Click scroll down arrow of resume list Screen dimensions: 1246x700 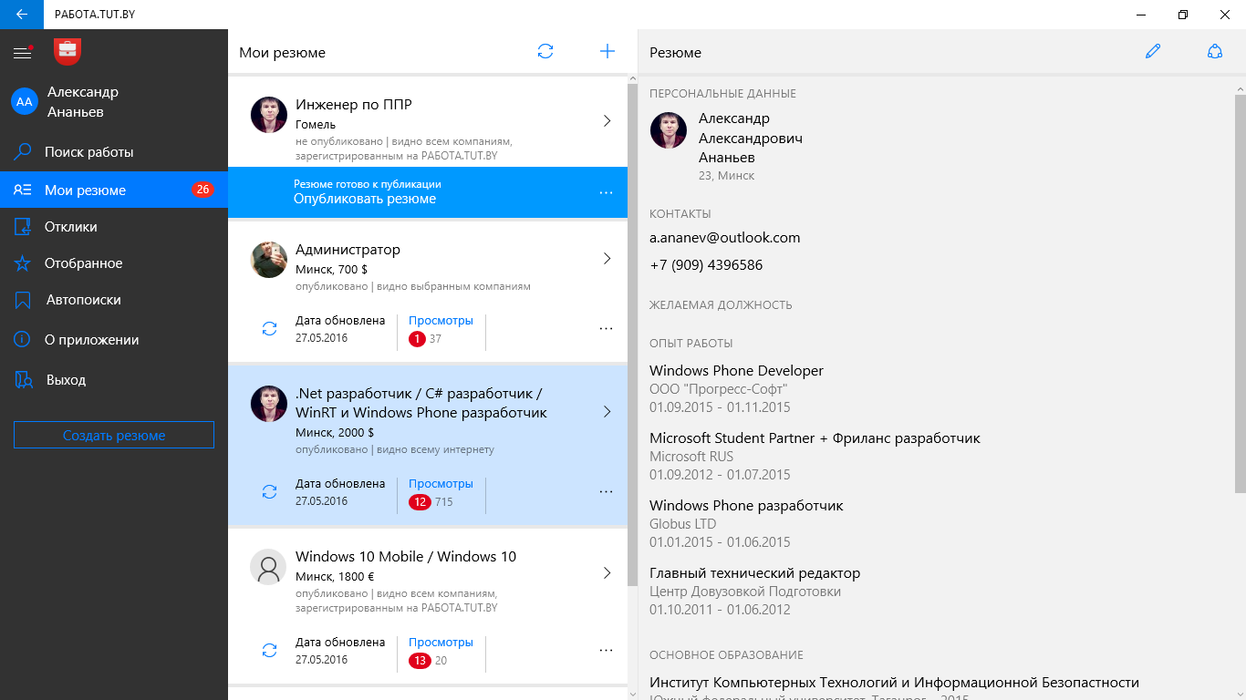(633, 694)
